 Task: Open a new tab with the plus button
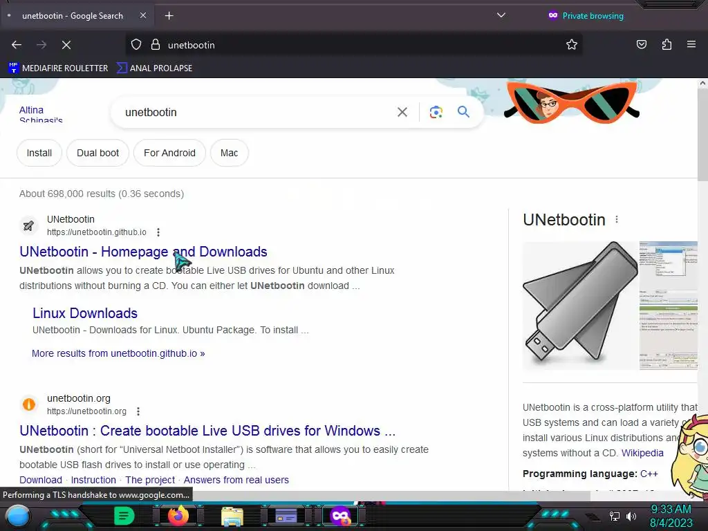169,16
